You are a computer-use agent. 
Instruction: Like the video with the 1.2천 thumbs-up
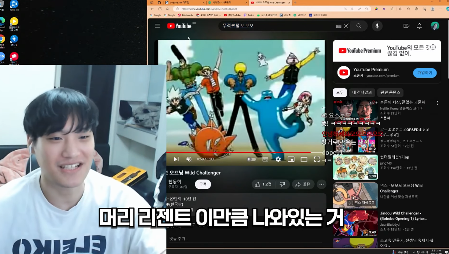(263, 184)
